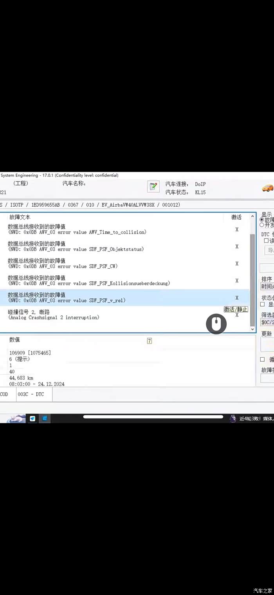
Task: Open the 筛选 filter dropdown showing $0C
Action: click(x=267, y=322)
